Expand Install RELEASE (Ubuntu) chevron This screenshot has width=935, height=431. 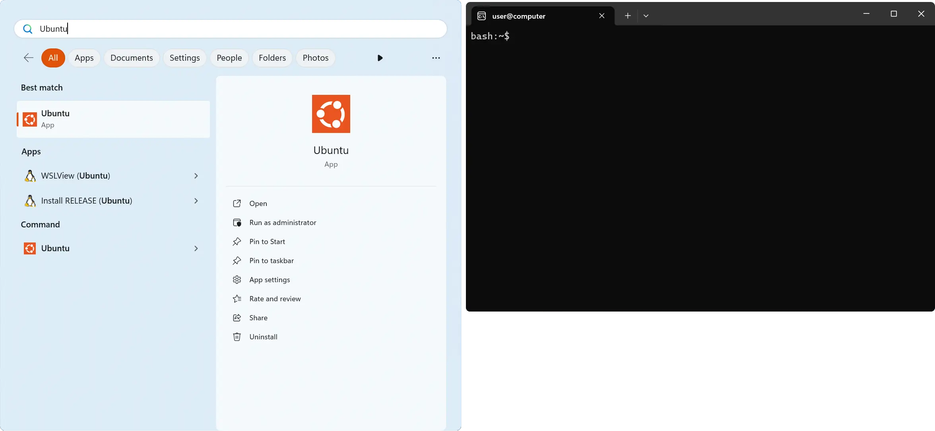tap(196, 201)
